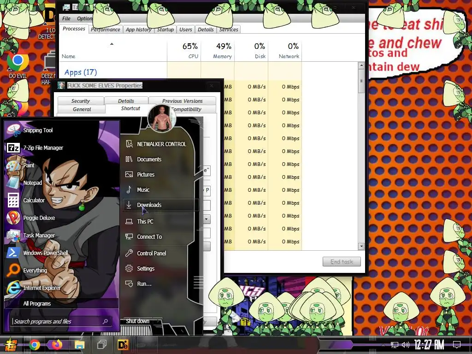Click Task Manager scrollbar down arrow
The image size is (472, 354).
tap(361, 246)
